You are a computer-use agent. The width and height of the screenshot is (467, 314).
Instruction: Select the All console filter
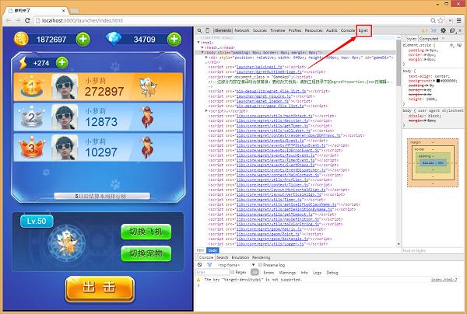pyautogui.click(x=255, y=272)
